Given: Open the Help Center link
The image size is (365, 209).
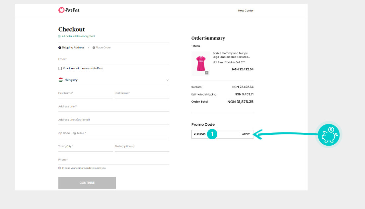Looking at the screenshot, I should coord(246,11).
